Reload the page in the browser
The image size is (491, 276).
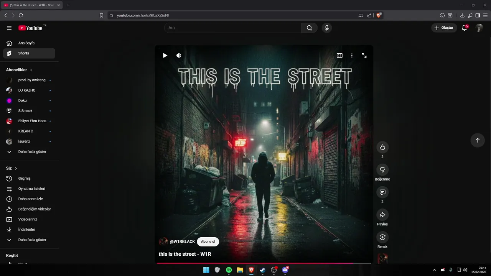point(21,15)
